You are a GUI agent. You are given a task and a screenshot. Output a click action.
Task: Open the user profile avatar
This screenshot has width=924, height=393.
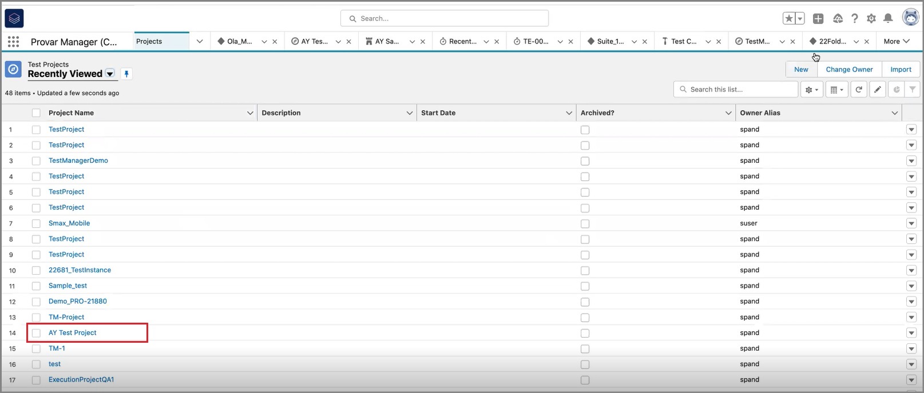(x=910, y=18)
